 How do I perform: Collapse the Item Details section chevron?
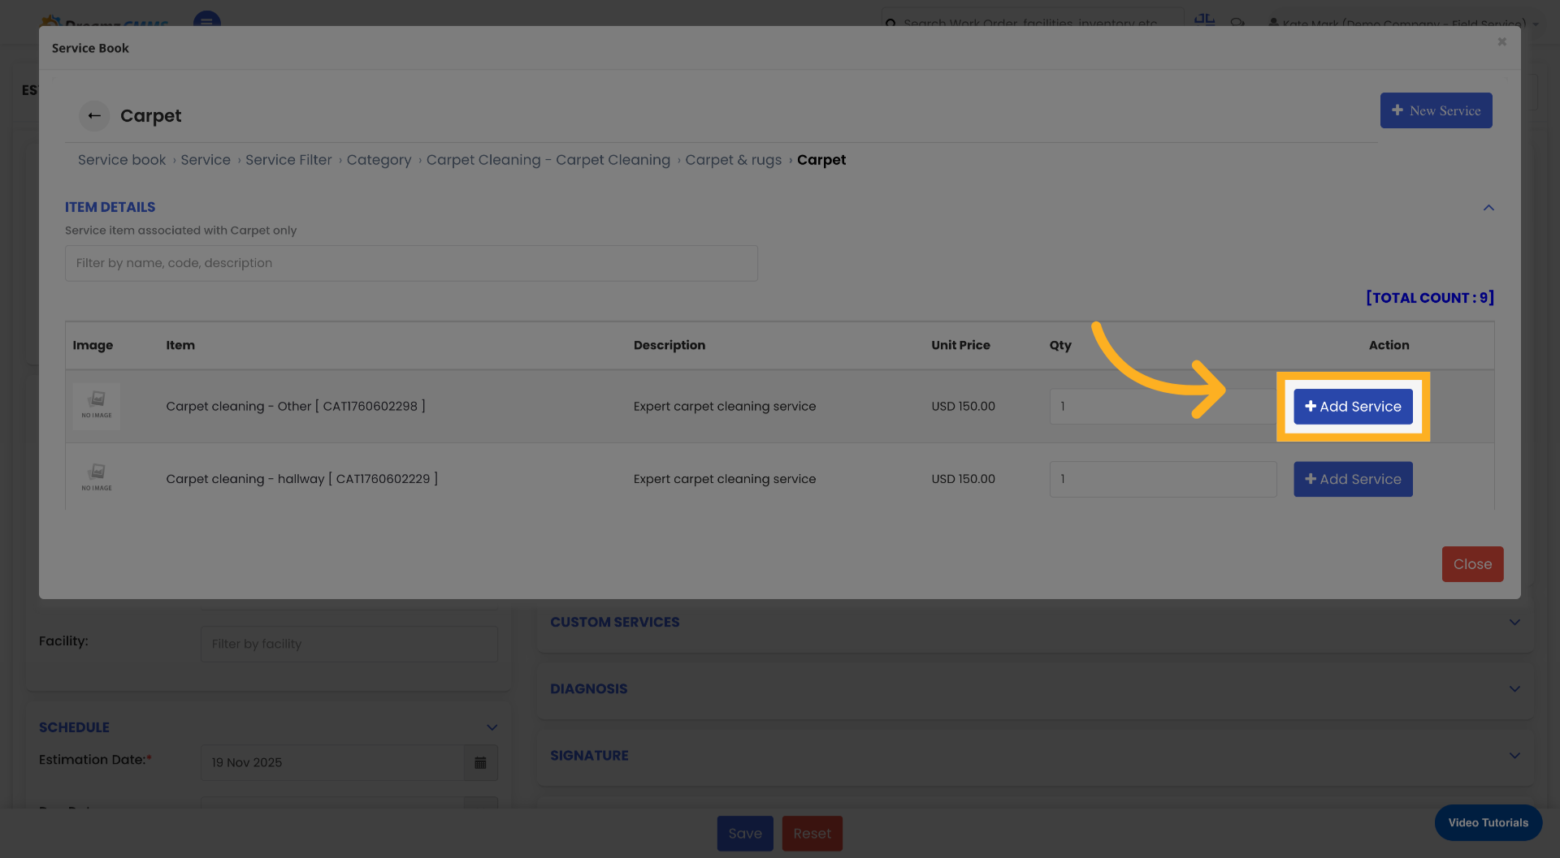1488,208
